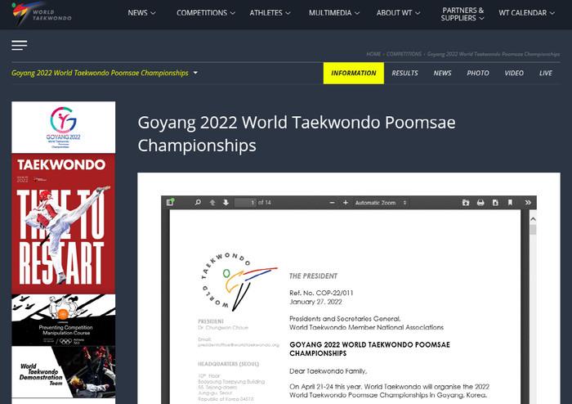Open the Automatic Zoom dropdown
This screenshot has width=572, height=404.
coord(381,202)
